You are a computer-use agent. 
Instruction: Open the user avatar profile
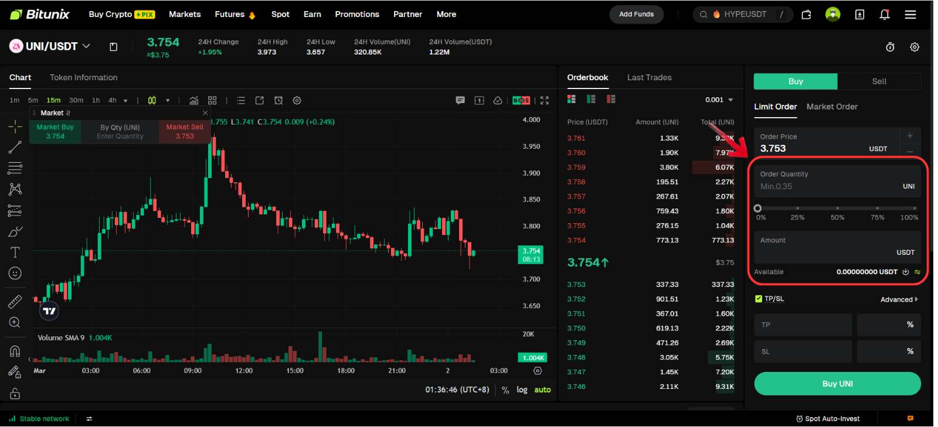pos(832,15)
